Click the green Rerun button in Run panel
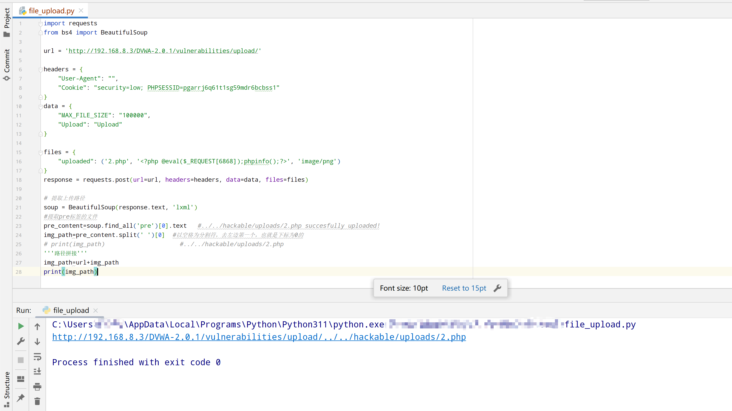 [21, 326]
